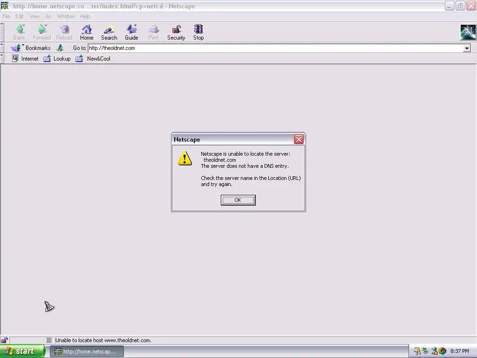Click the Netscape icon in title bar
The width and height of the screenshot is (477, 358).
coord(5,6)
